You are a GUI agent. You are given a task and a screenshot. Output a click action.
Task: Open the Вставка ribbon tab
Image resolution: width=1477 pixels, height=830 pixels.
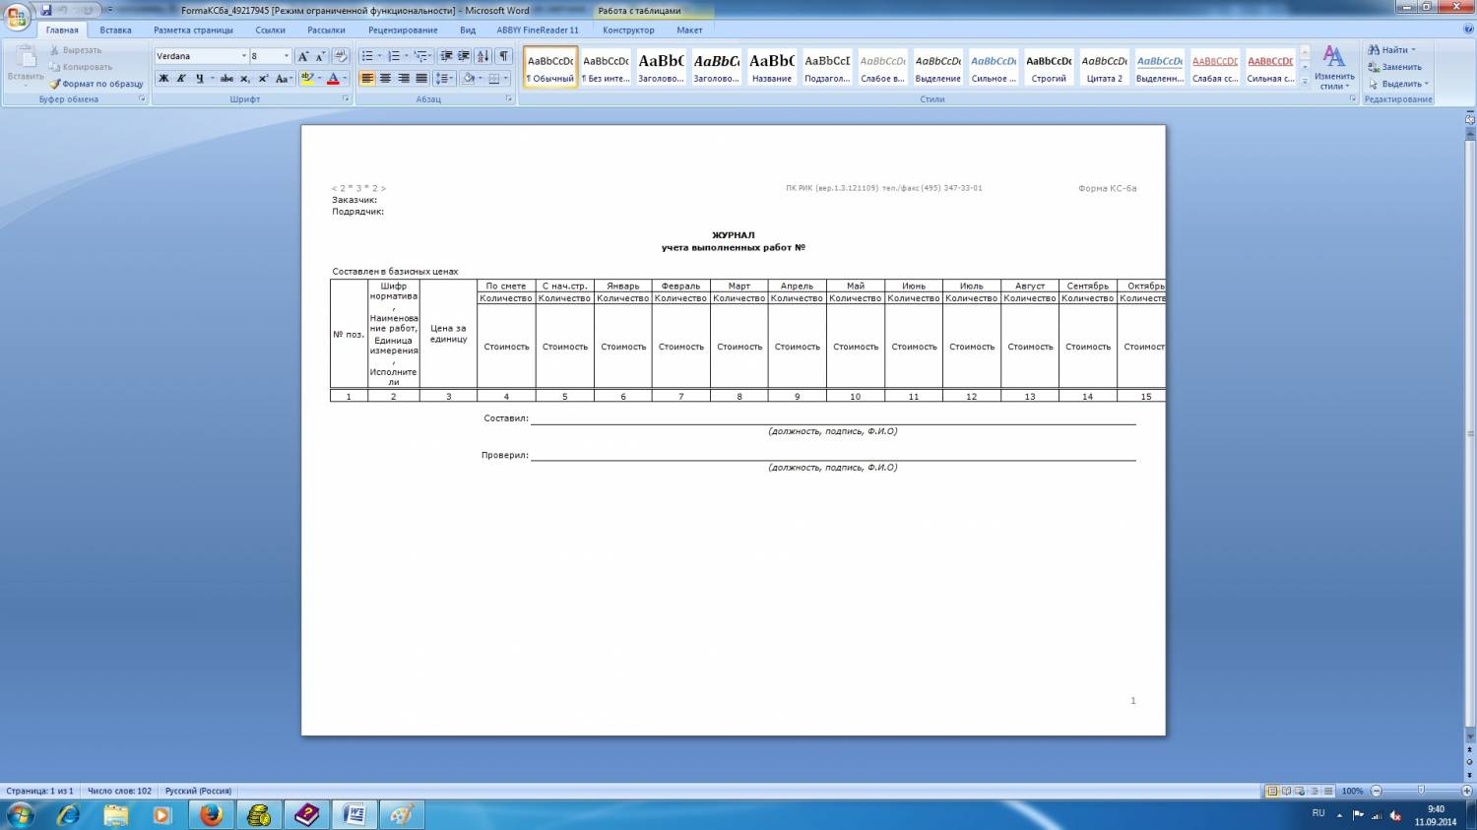coord(115,30)
